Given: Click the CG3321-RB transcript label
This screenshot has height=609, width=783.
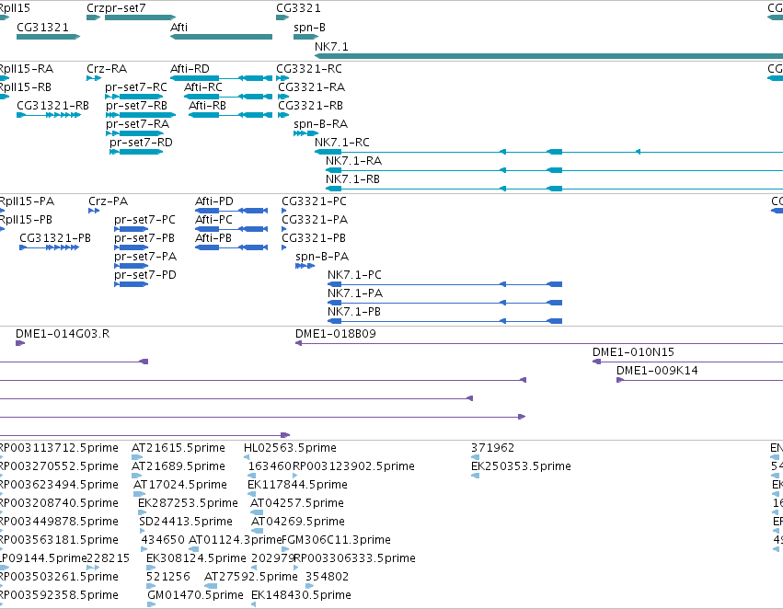Looking at the screenshot, I should 311,106.
